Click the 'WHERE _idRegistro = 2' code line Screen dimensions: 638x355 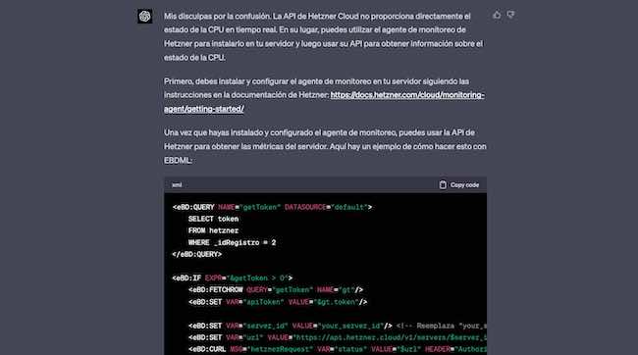pyautogui.click(x=232, y=242)
